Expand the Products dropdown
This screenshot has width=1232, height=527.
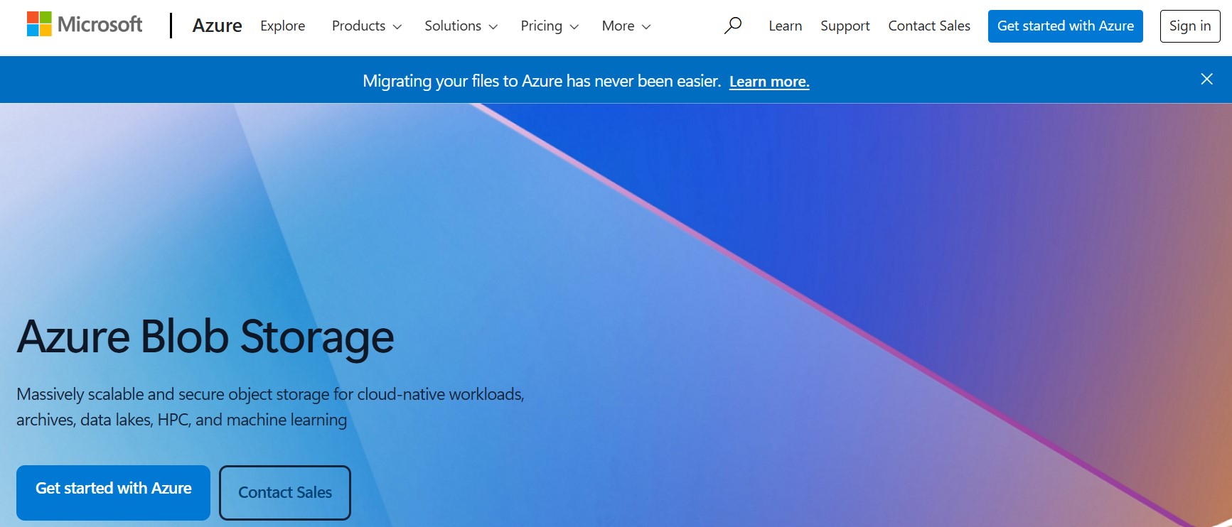(367, 26)
